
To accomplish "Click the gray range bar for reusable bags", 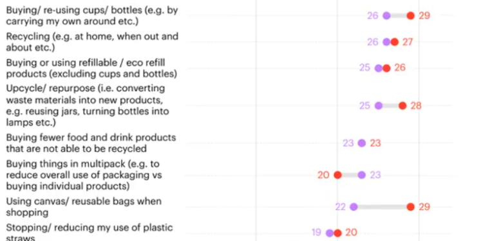I will (382, 207).
